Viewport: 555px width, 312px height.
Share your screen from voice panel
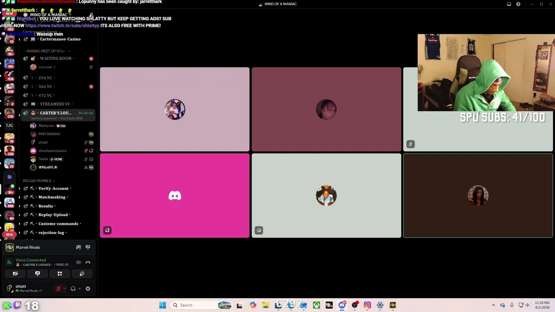click(38, 273)
